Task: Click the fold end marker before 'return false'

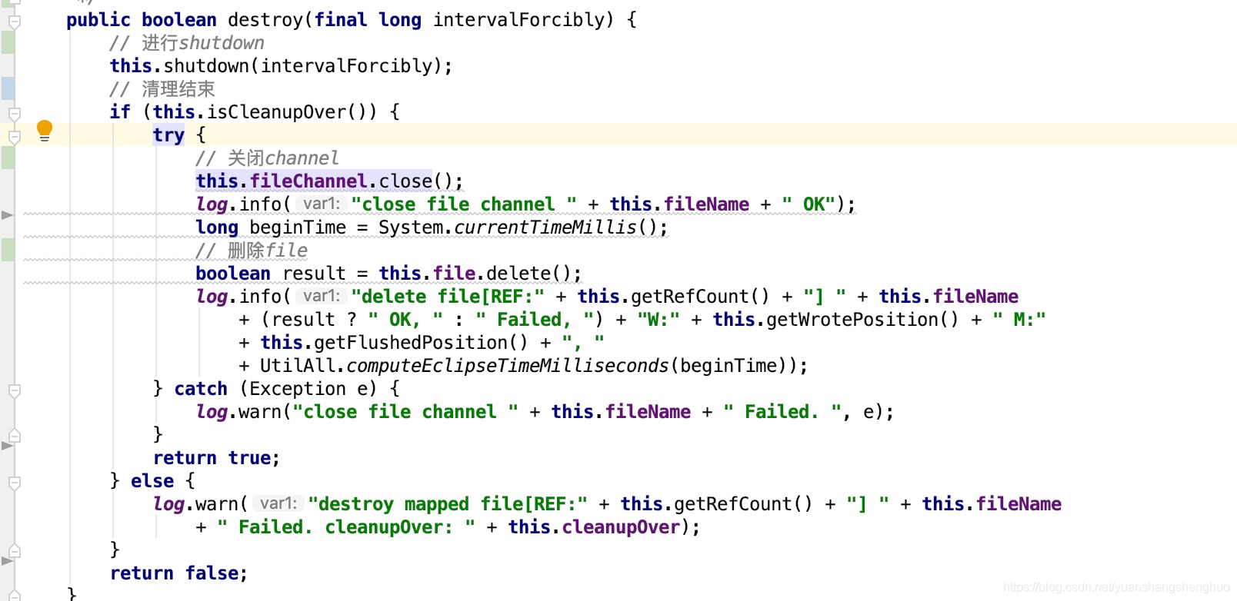Action: point(14,551)
